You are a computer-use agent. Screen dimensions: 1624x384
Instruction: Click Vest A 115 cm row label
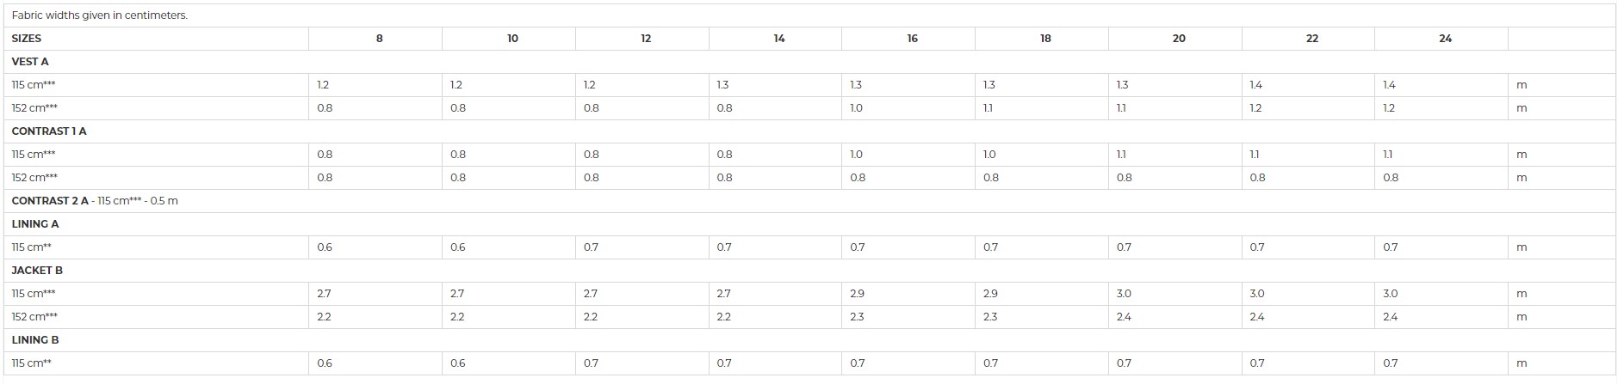point(34,85)
